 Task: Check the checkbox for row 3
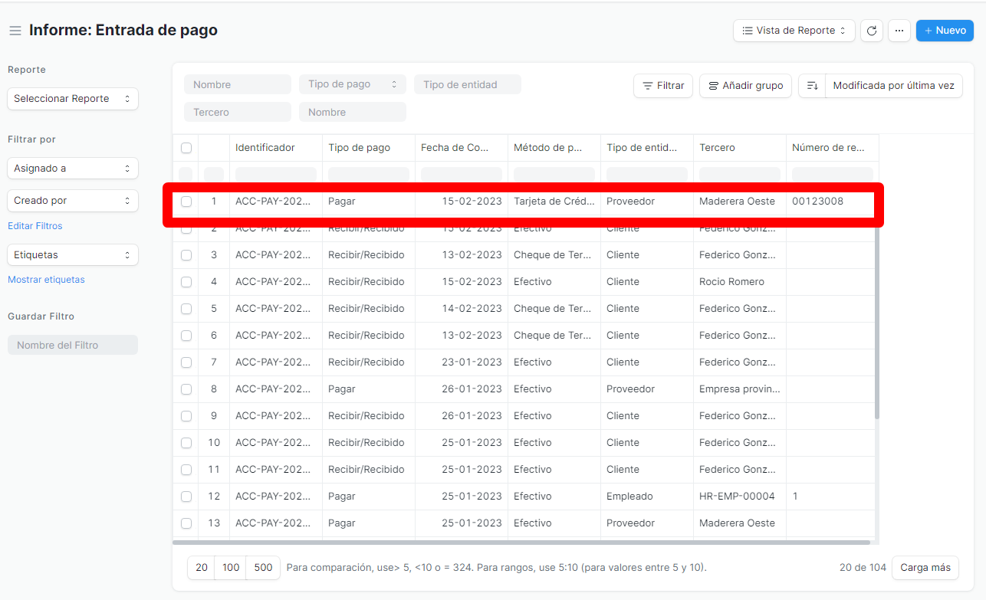[186, 255]
